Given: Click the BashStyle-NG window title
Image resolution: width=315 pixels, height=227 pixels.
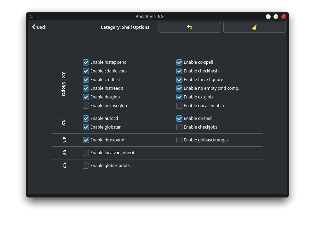Looking at the screenshot, I should pos(150,17).
